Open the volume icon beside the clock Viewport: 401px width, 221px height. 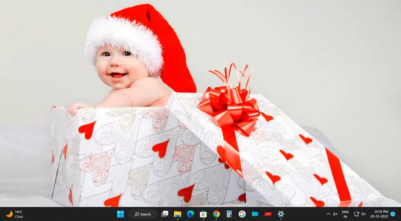click(x=363, y=214)
